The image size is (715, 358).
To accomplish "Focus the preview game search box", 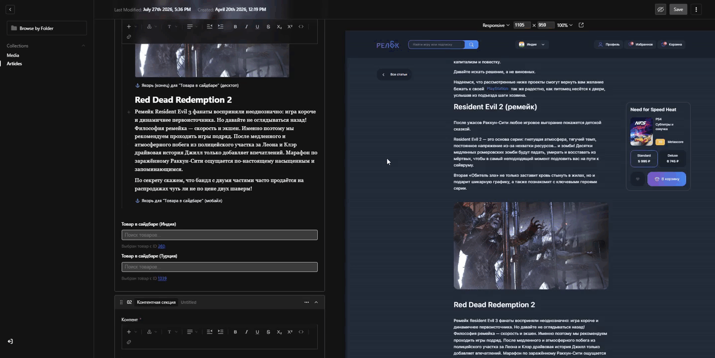I will click(x=437, y=45).
